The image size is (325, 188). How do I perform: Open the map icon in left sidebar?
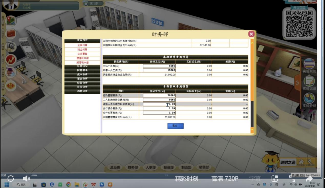coord(11,20)
